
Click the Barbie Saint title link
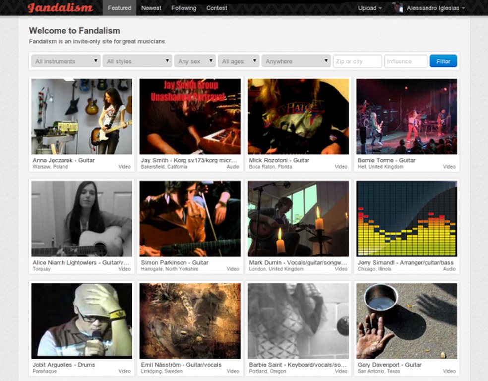[x=298, y=365]
